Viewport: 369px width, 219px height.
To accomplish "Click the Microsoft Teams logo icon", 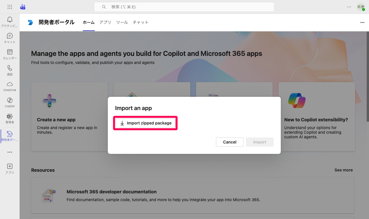I will (x=23, y=7).
